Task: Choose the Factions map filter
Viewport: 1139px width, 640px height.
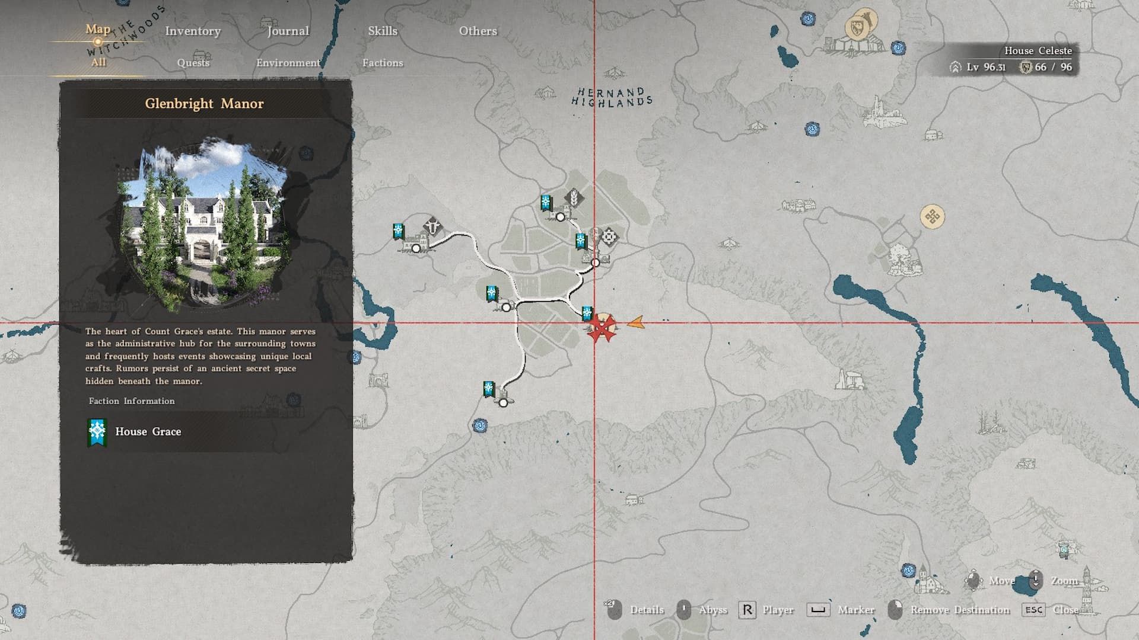Action: pyautogui.click(x=383, y=63)
